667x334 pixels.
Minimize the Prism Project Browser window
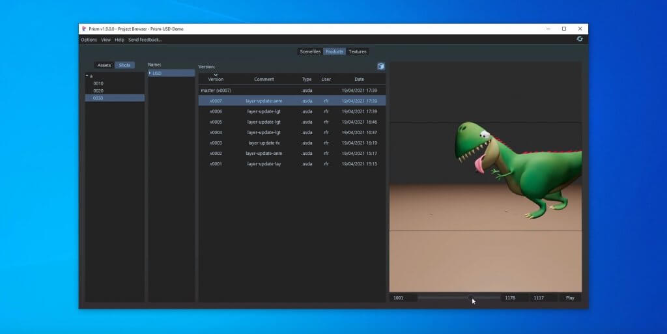point(548,29)
